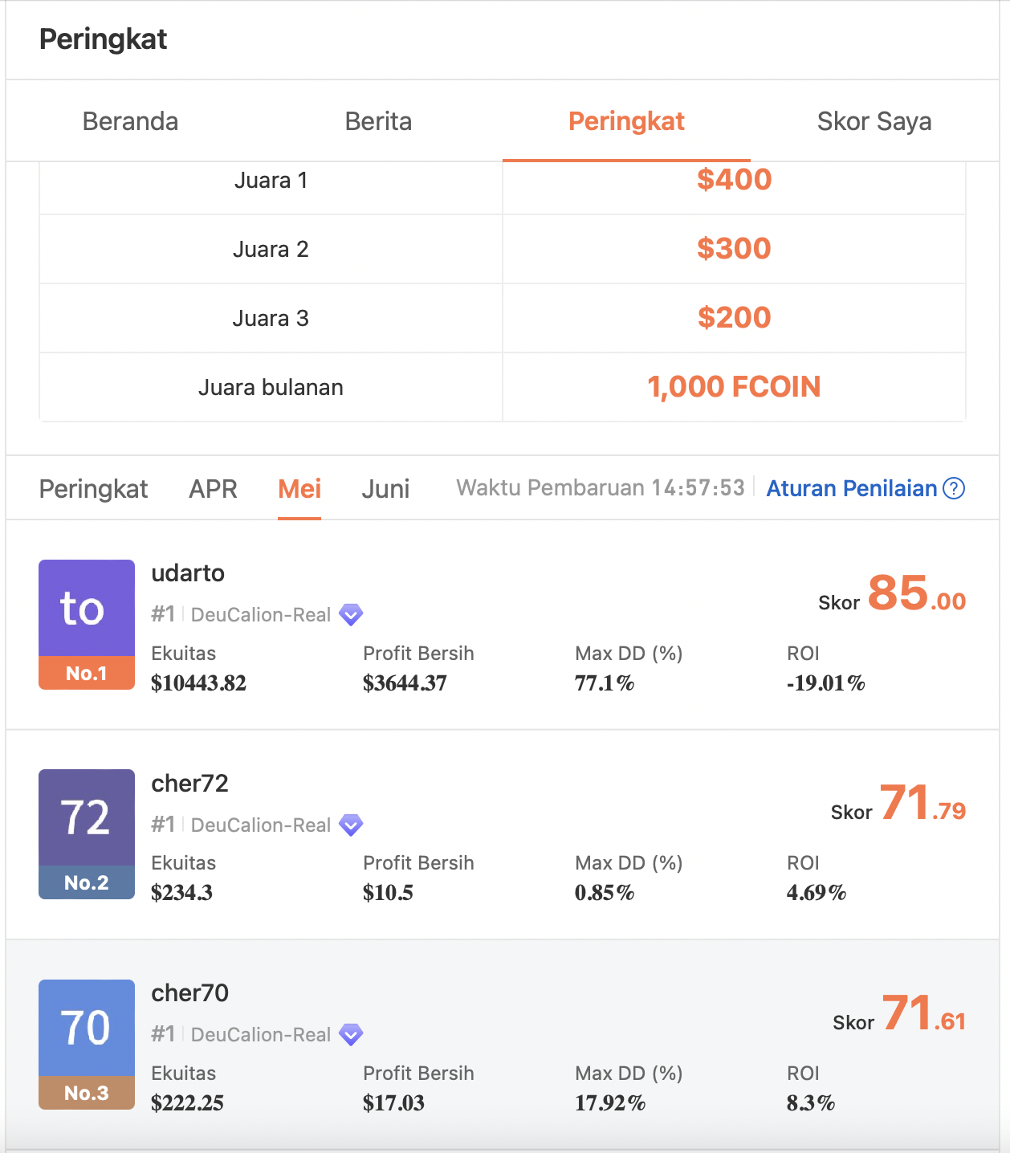Open cher70's blue avatar labeled 70

pos(87,1028)
